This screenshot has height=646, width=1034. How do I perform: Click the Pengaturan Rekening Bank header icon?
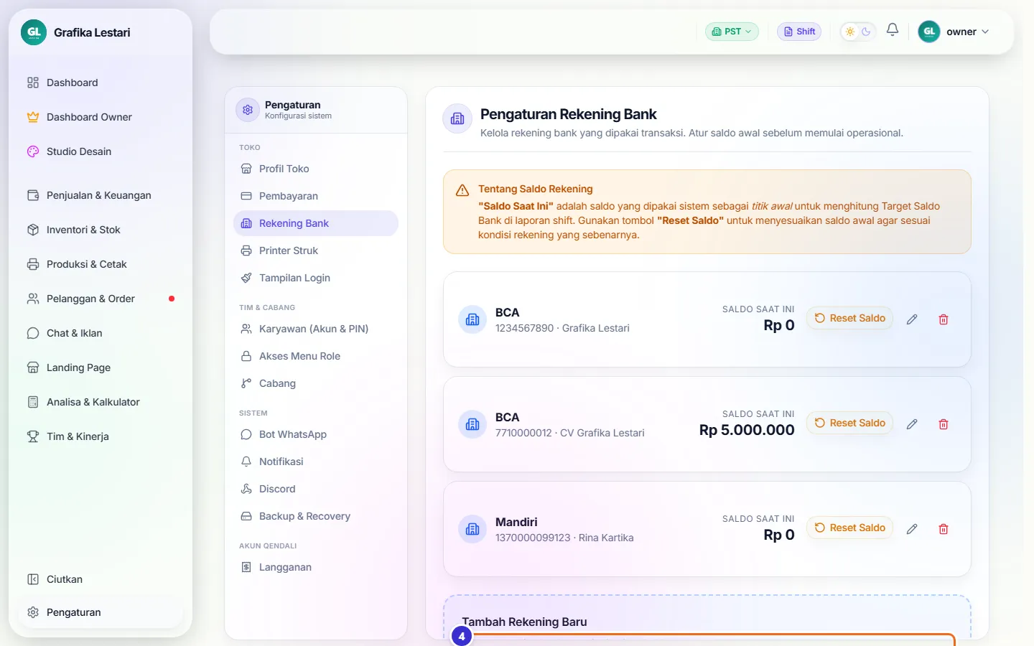coord(457,119)
